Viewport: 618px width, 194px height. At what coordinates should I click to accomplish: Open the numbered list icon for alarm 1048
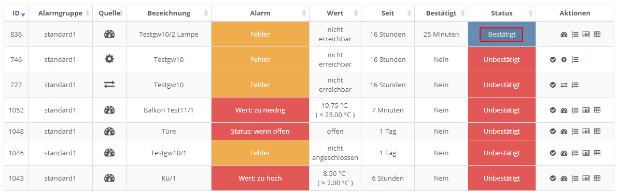[x=574, y=131]
